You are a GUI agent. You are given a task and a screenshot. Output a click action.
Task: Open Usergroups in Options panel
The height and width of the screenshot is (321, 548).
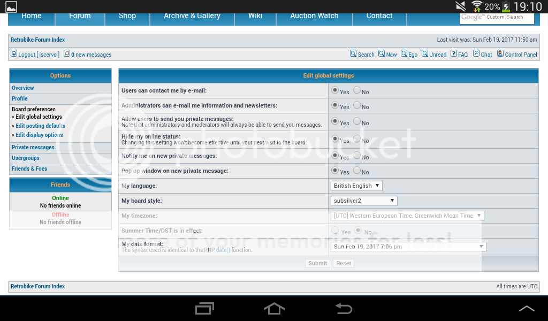coord(26,158)
